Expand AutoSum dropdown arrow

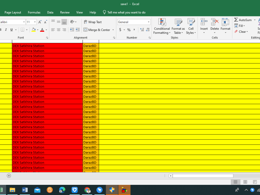click(x=255, y=20)
